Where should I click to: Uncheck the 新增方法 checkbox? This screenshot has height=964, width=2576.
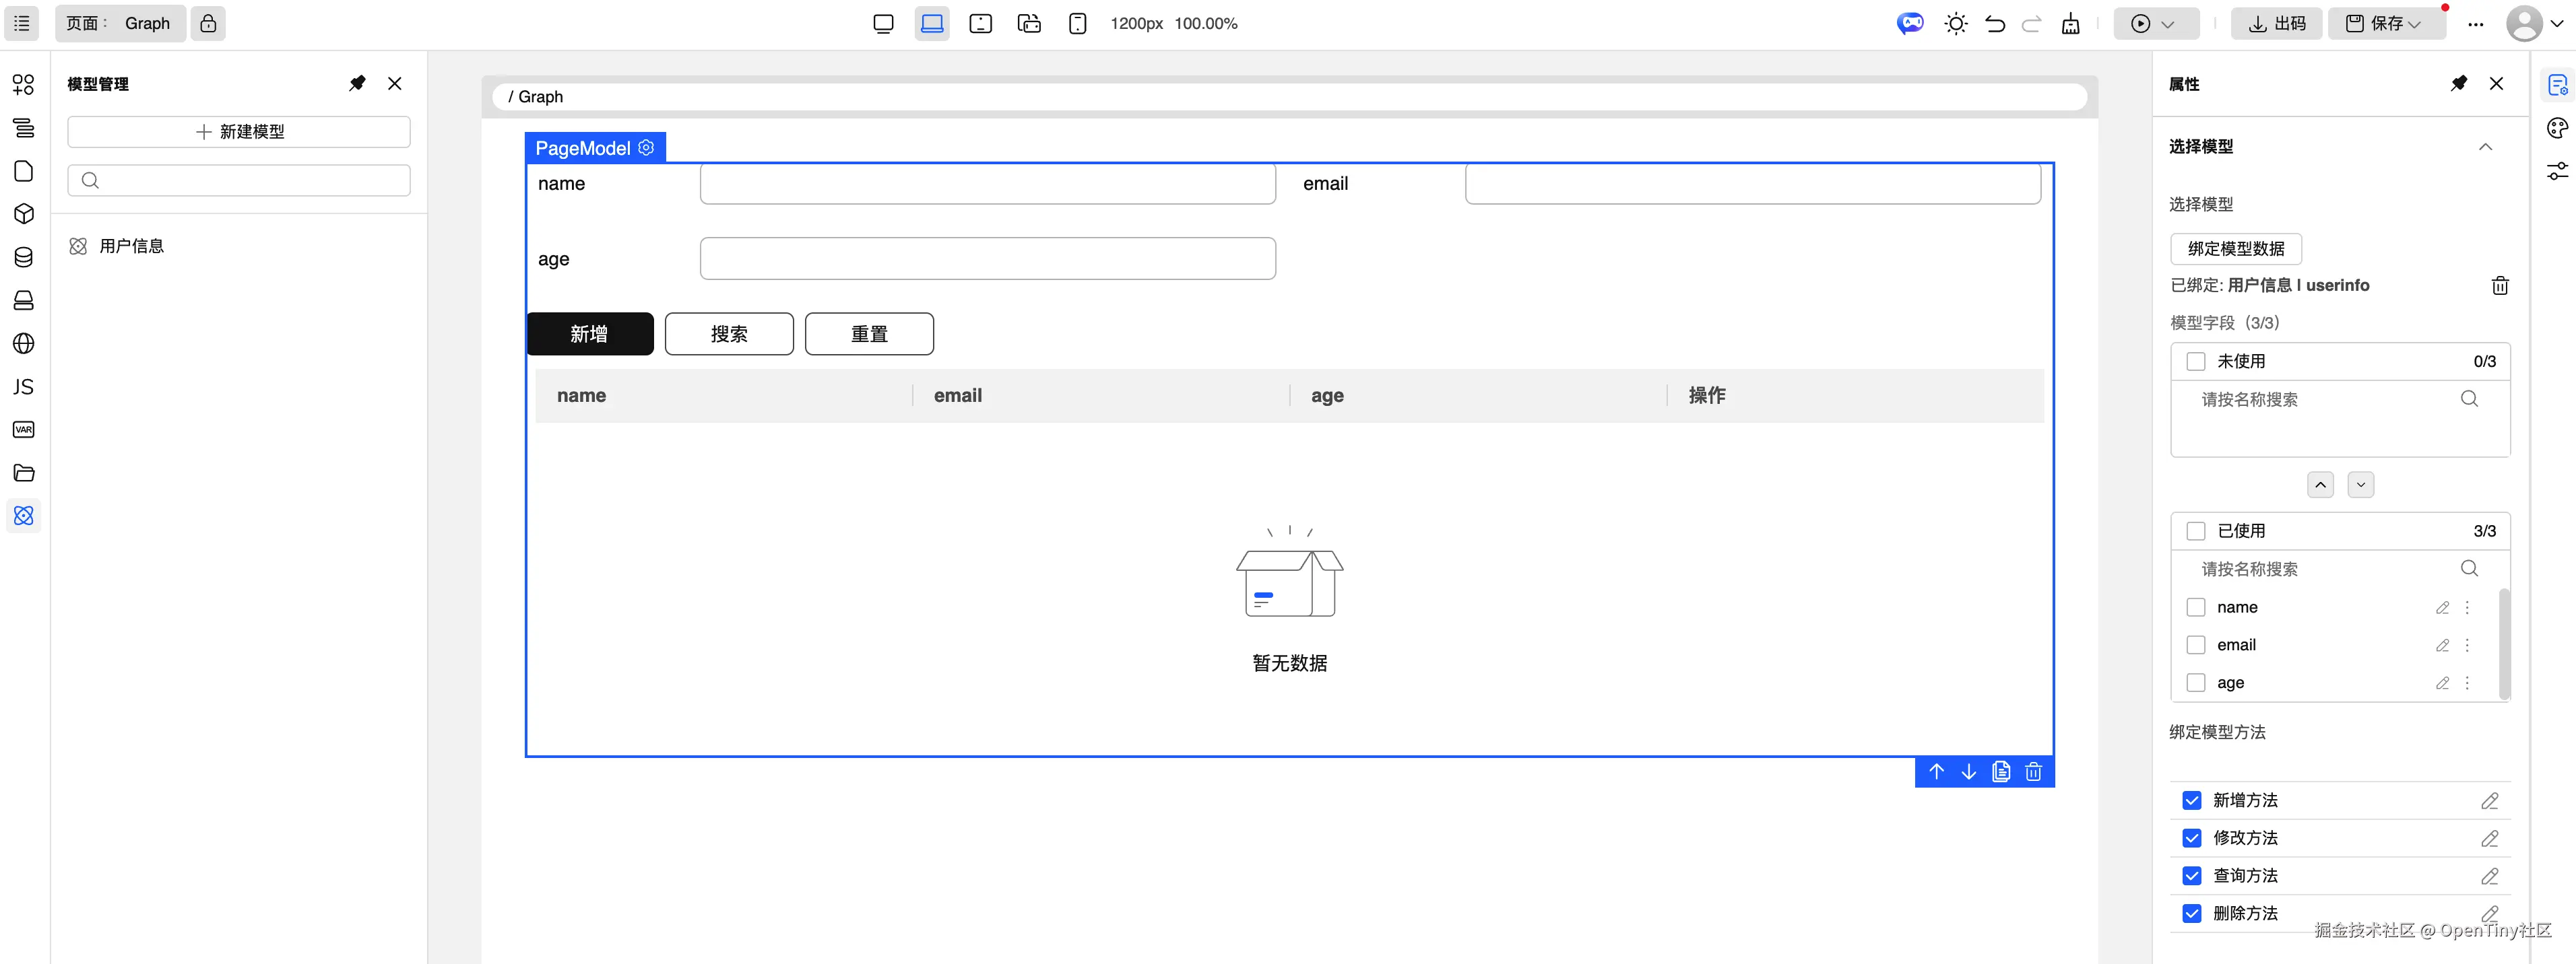pyautogui.click(x=2191, y=800)
